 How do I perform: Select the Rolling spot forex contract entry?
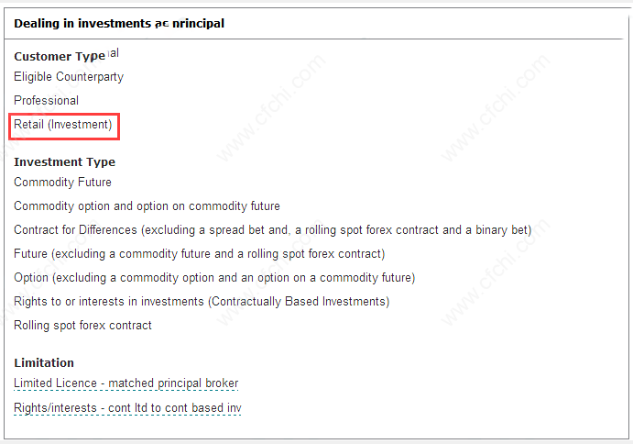click(x=82, y=325)
